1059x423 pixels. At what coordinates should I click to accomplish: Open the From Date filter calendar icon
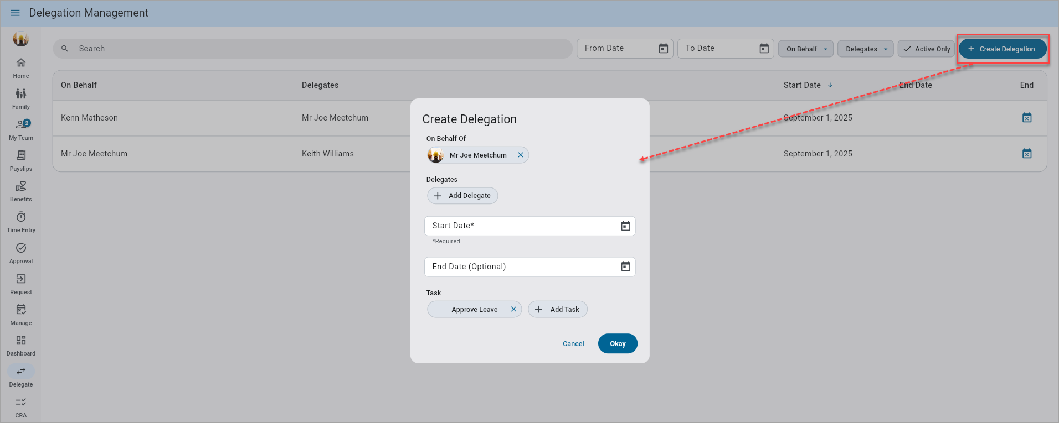pos(663,49)
